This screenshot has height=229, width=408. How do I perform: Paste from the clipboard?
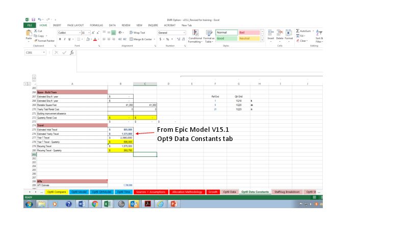click(29, 35)
